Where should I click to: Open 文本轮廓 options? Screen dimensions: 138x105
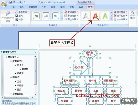pos(120,16)
